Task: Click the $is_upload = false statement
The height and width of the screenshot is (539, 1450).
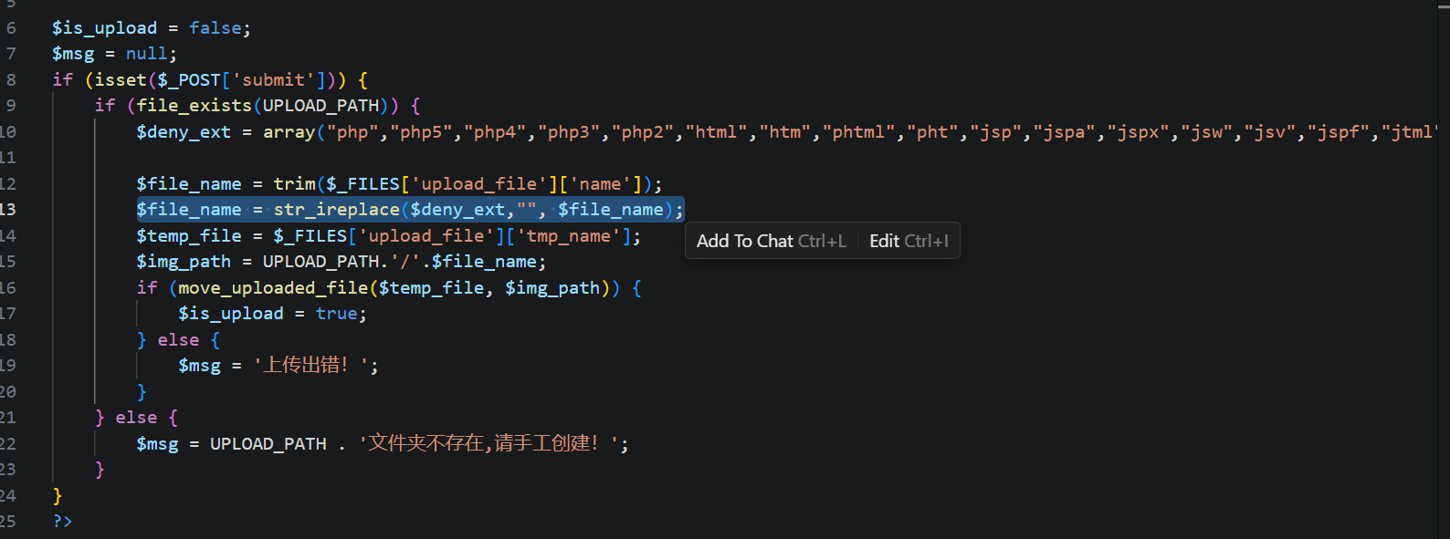Action: pos(151,28)
